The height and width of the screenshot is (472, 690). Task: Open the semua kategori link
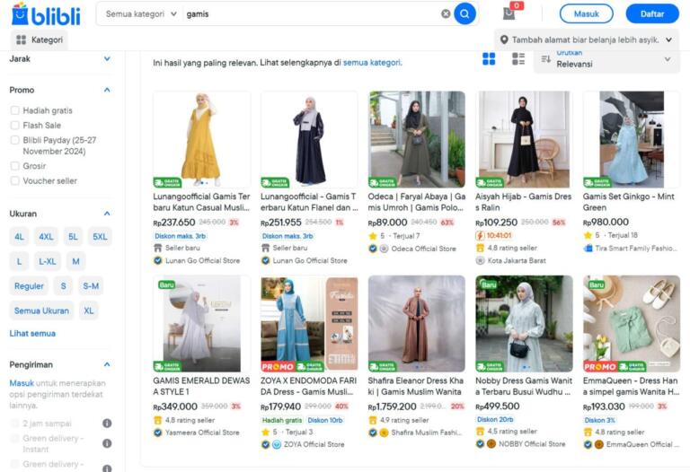pyautogui.click(x=372, y=63)
